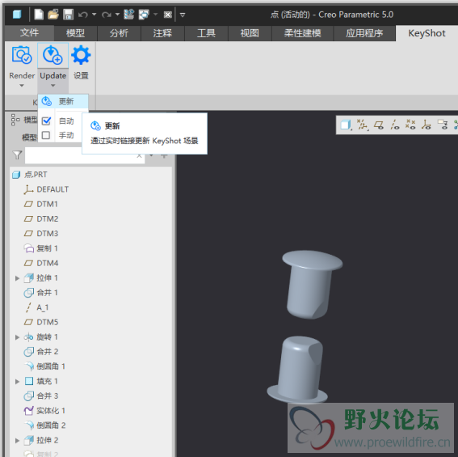Open the Undo history dropdown arrow
This screenshot has width=458, height=457.
[x=94, y=15]
